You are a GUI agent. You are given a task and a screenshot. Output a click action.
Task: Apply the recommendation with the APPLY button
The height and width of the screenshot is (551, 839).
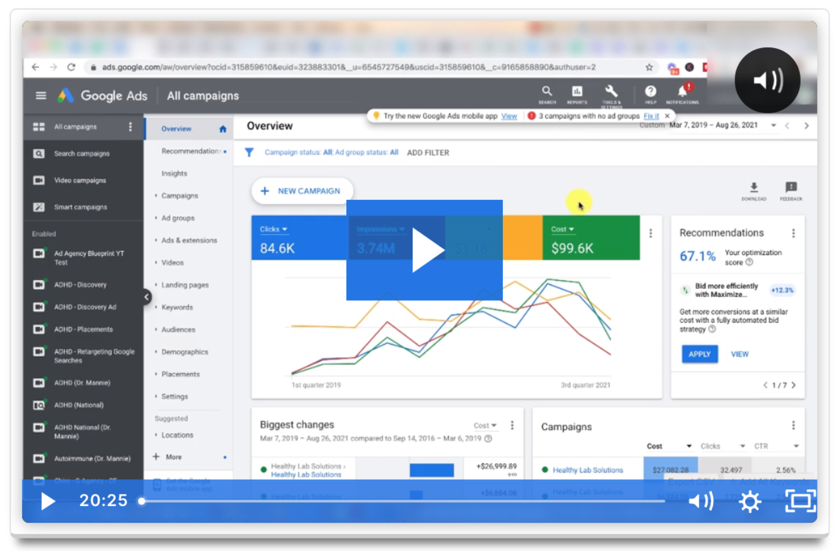[700, 354]
